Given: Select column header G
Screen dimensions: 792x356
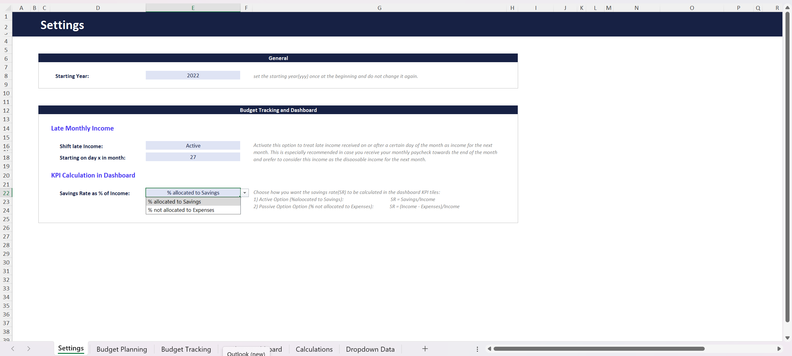Looking at the screenshot, I should pyautogui.click(x=379, y=8).
